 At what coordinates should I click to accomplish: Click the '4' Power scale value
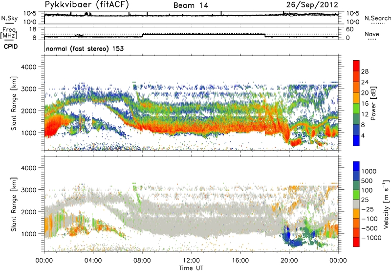click(x=363, y=135)
